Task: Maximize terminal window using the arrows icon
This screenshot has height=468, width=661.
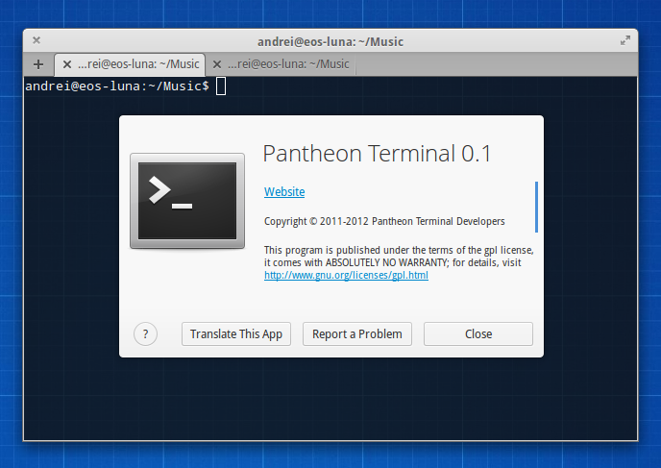Action: [625, 40]
